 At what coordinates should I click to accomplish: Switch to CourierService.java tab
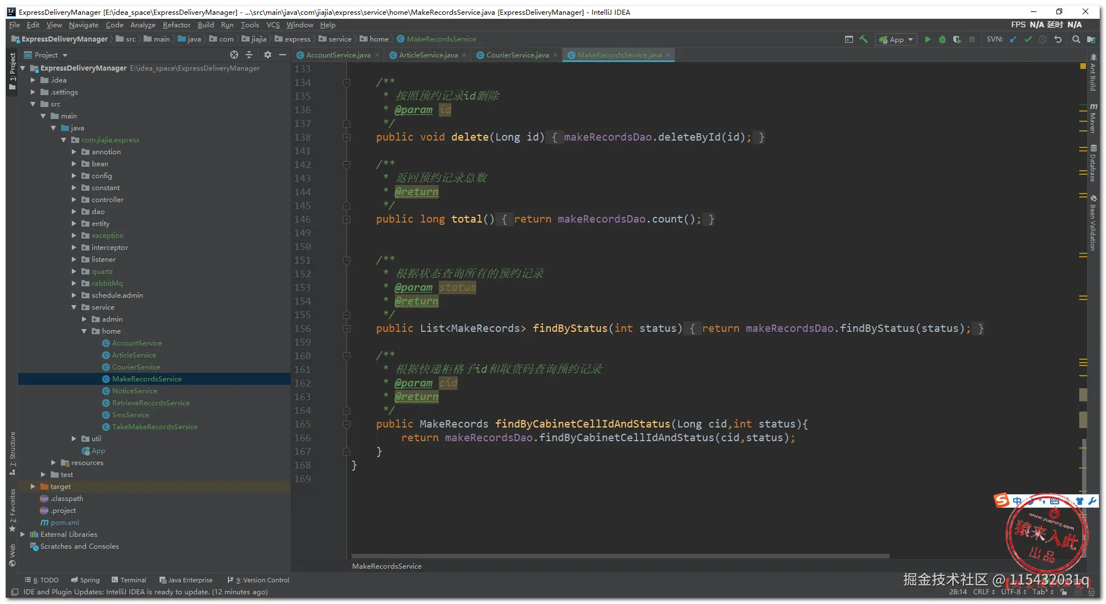[517, 55]
